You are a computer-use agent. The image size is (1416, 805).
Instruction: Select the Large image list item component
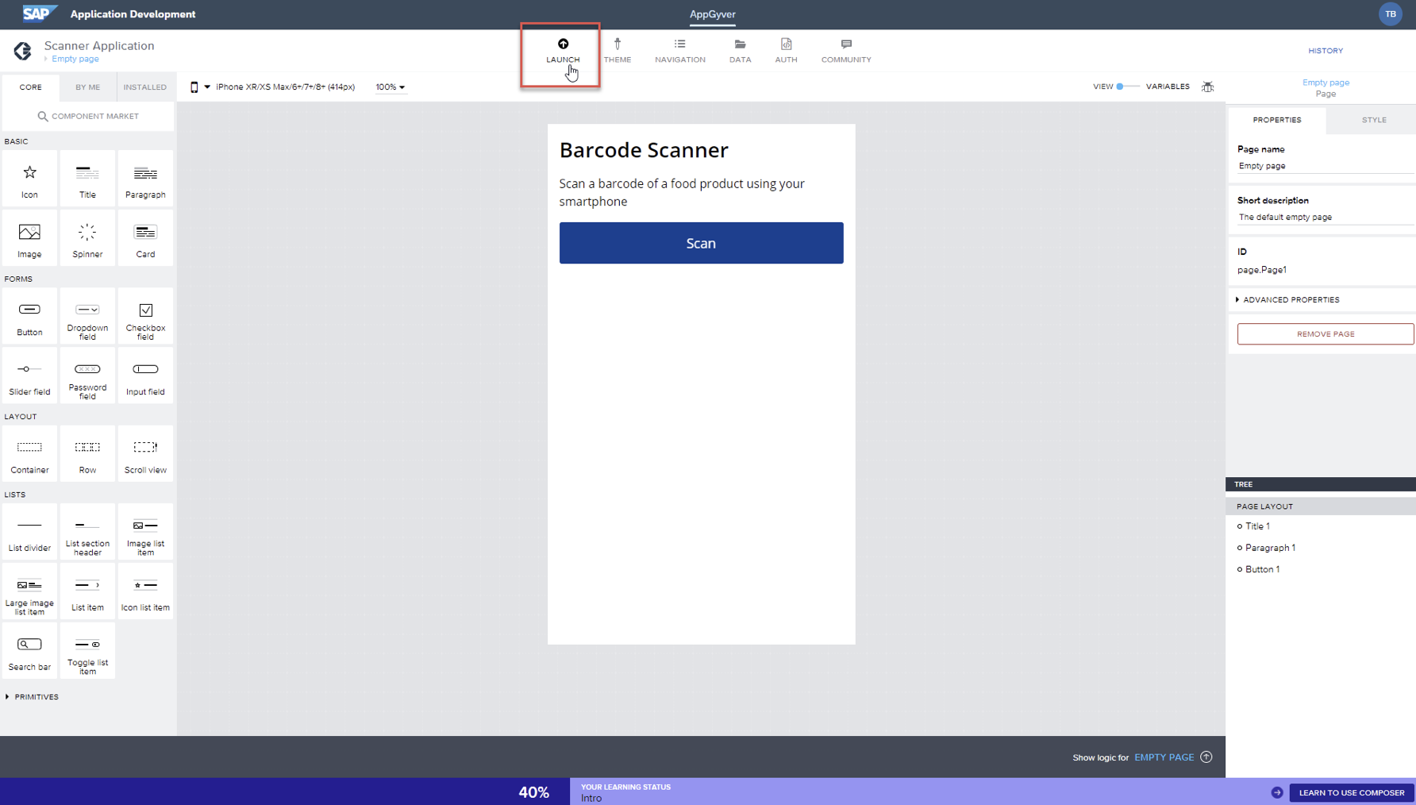coord(29,591)
